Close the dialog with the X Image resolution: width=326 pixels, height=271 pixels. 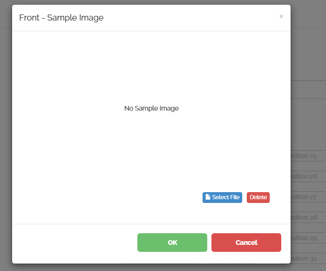pos(281,16)
